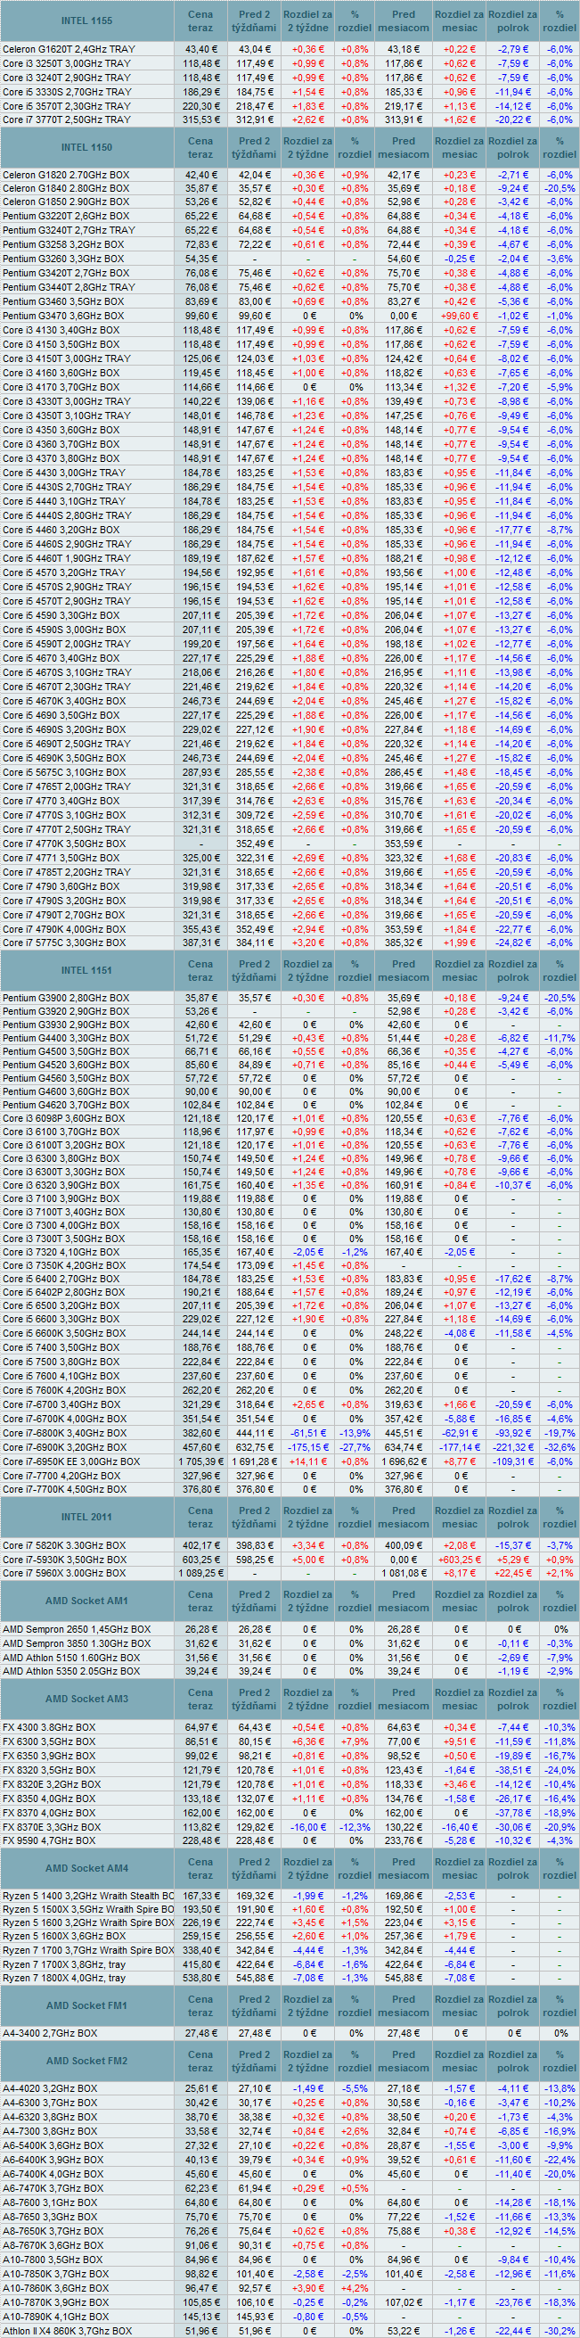Viewport: 580px width, 2338px height.
Task: Select the Core i5 5675C 3,10GHz BOX row name
Action: (x=63, y=772)
